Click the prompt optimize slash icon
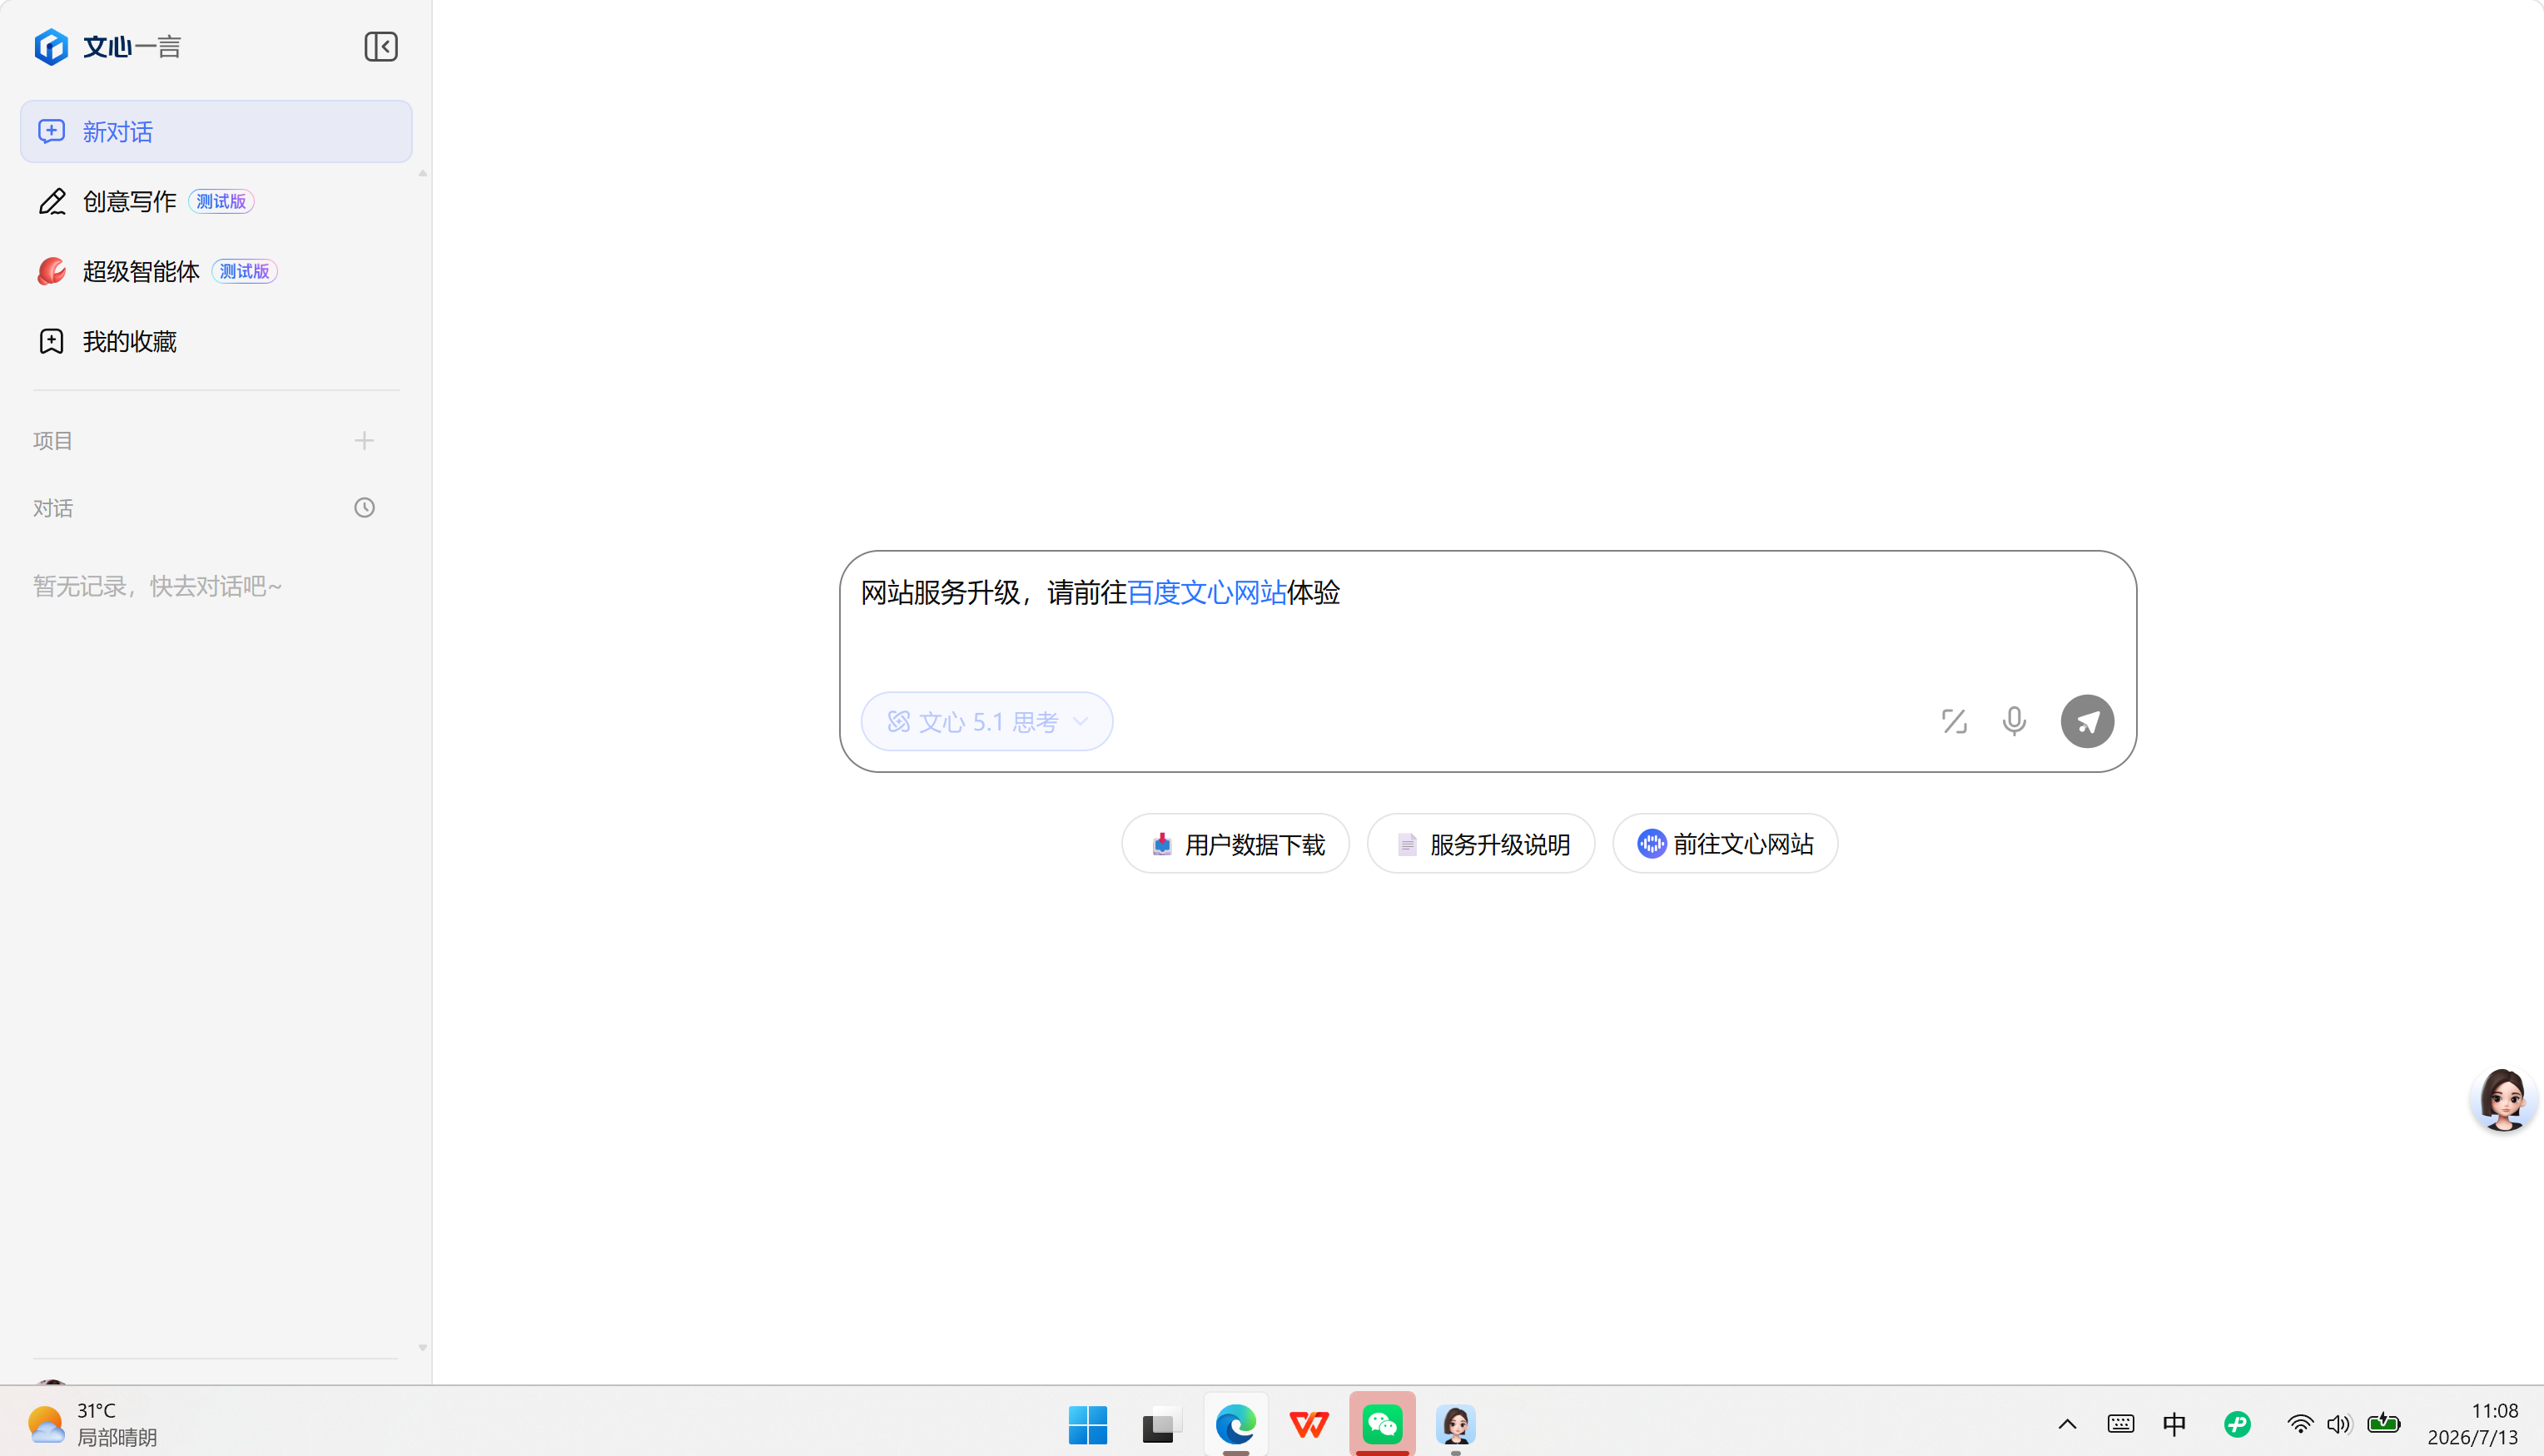 [1954, 721]
